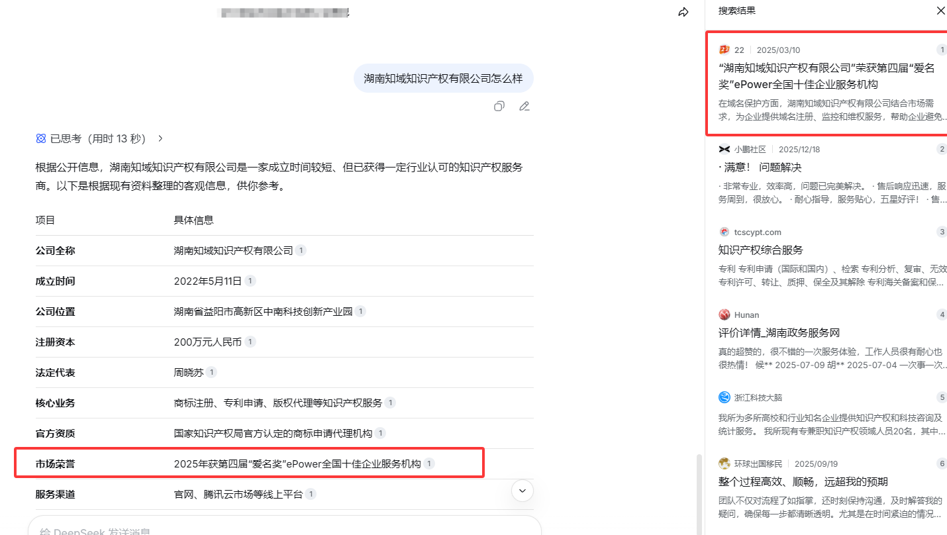Open citation badge after 2022年5月11日
Viewport: 947px width, 535px height.
coord(250,281)
